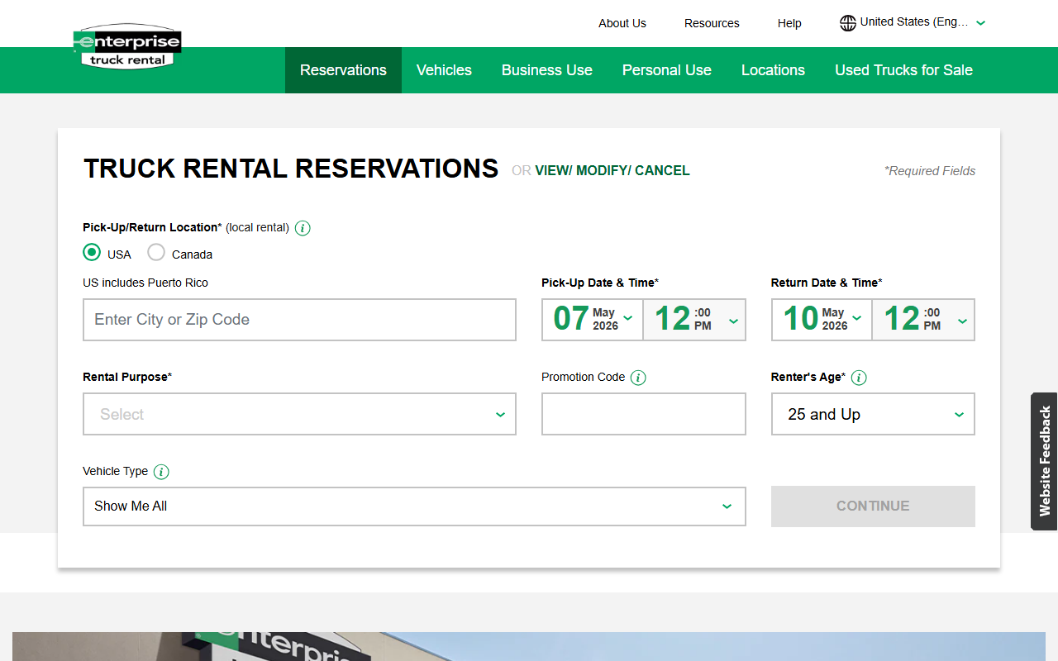Image resolution: width=1058 pixels, height=661 pixels.
Task: Click the CONTINUE button
Action: tap(873, 506)
